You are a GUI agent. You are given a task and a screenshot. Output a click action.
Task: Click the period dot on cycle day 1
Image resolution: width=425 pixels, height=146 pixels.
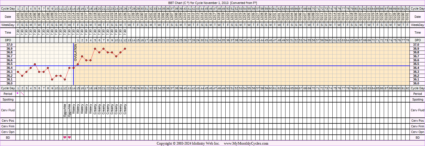[18, 93]
